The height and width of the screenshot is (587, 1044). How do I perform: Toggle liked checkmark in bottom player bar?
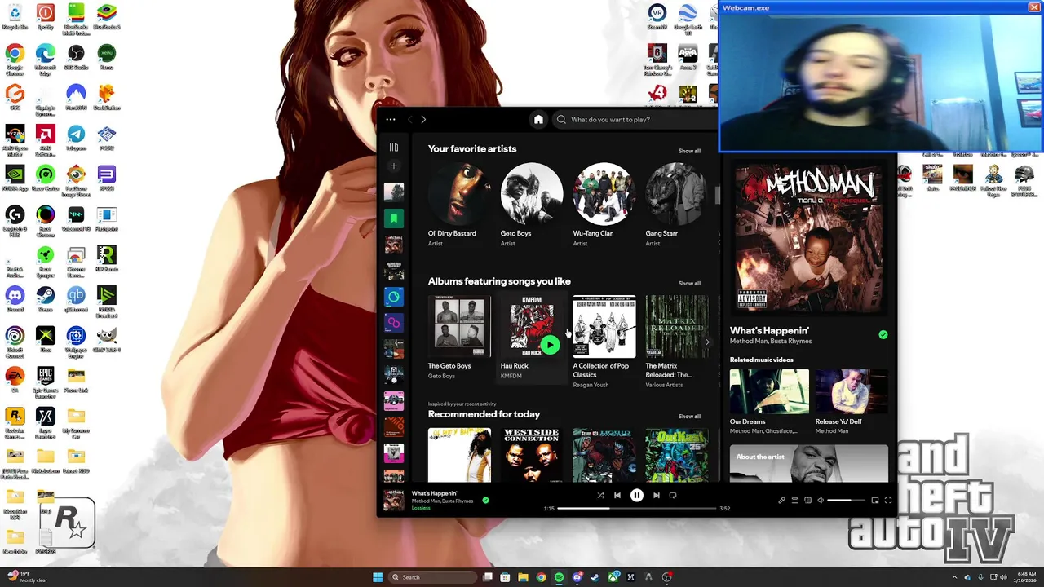[485, 500]
